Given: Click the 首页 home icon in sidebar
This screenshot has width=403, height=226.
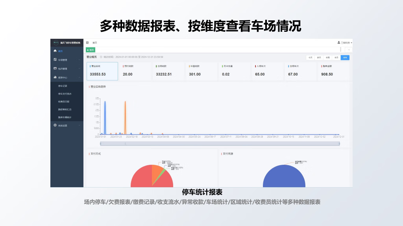Looking at the screenshot, I should (55, 51).
